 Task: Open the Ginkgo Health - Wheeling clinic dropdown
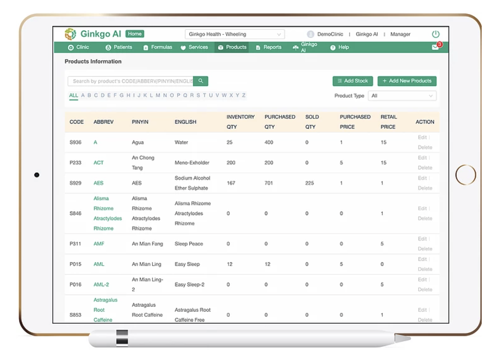[235, 34]
